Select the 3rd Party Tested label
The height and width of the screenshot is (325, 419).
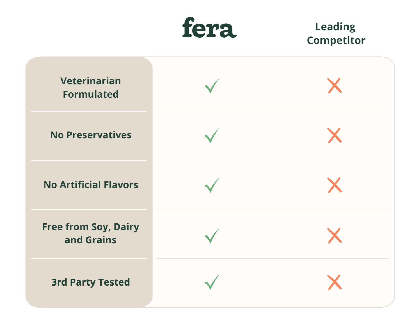pos(91,282)
